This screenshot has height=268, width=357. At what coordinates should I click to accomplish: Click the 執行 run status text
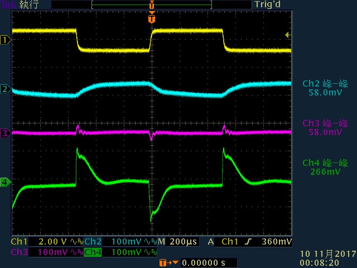(x=28, y=5)
